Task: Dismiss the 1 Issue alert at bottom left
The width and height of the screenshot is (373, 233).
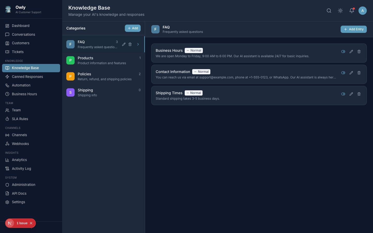Action: click(x=31, y=223)
